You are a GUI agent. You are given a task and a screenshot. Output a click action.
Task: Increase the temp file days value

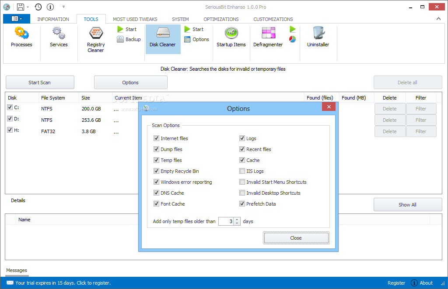(x=237, y=220)
